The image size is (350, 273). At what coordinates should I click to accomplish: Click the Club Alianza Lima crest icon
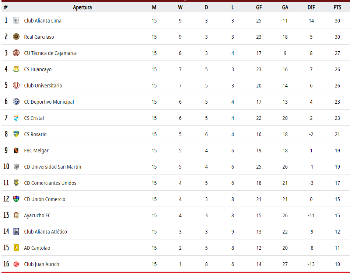[16, 20]
